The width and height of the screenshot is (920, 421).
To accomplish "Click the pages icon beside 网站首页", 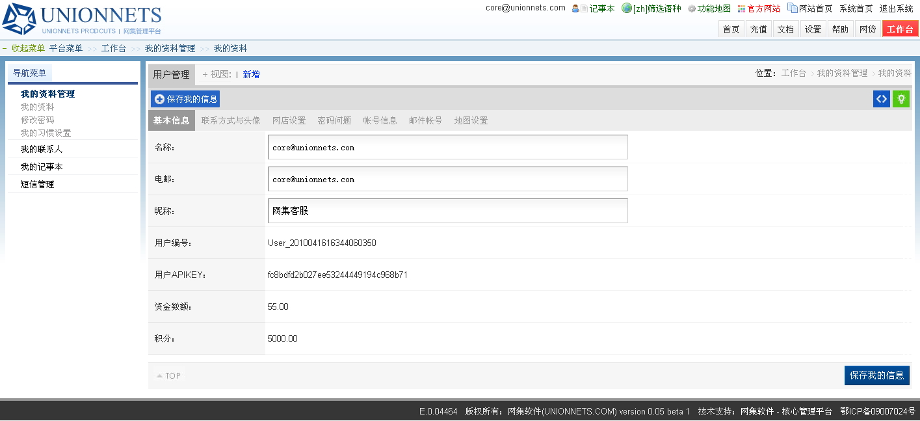I will pos(792,8).
